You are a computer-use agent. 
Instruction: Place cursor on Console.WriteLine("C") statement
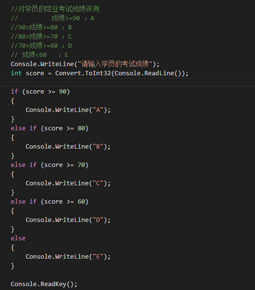[x=68, y=183]
